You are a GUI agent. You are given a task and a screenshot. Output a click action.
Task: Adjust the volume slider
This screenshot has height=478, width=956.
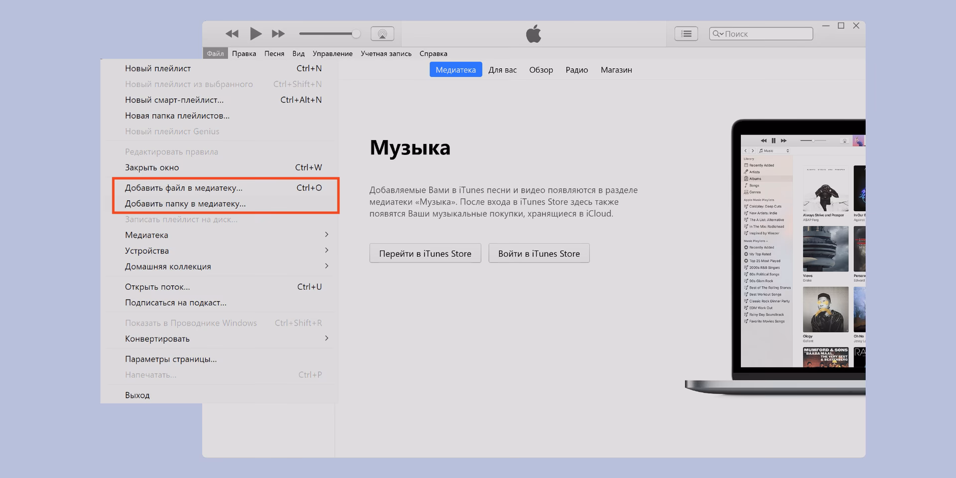pyautogui.click(x=356, y=33)
